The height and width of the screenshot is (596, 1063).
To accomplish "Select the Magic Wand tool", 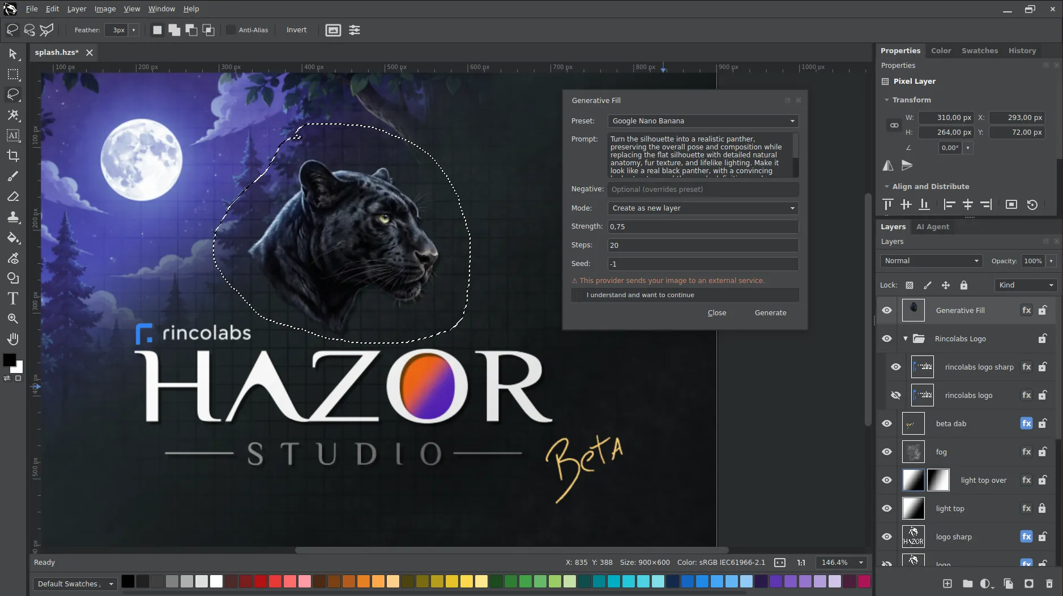I will point(12,115).
